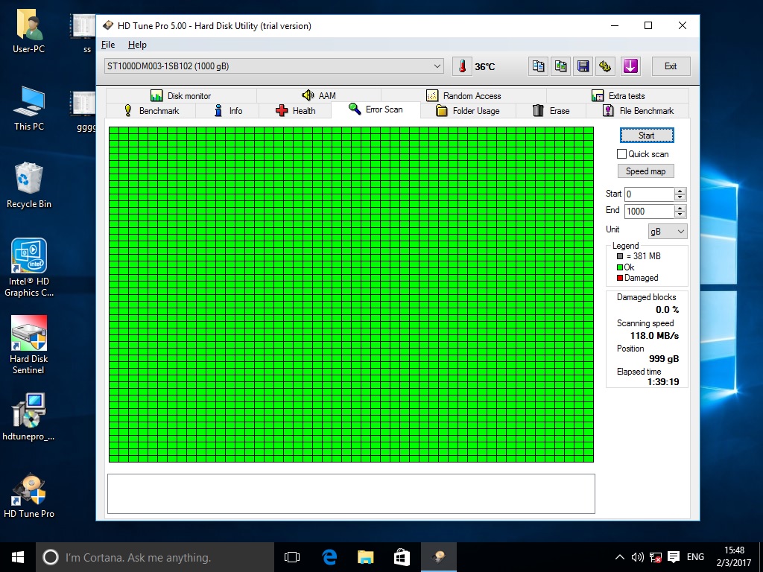Click the thermometer temperature icon
Image resolution: width=763 pixels, height=572 pixels.
(462, 66)
